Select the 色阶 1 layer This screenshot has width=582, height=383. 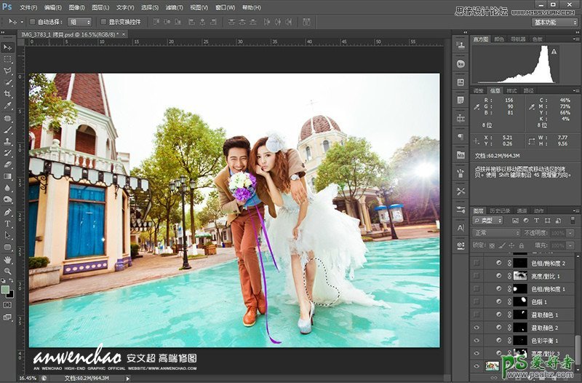pos(538,301)
